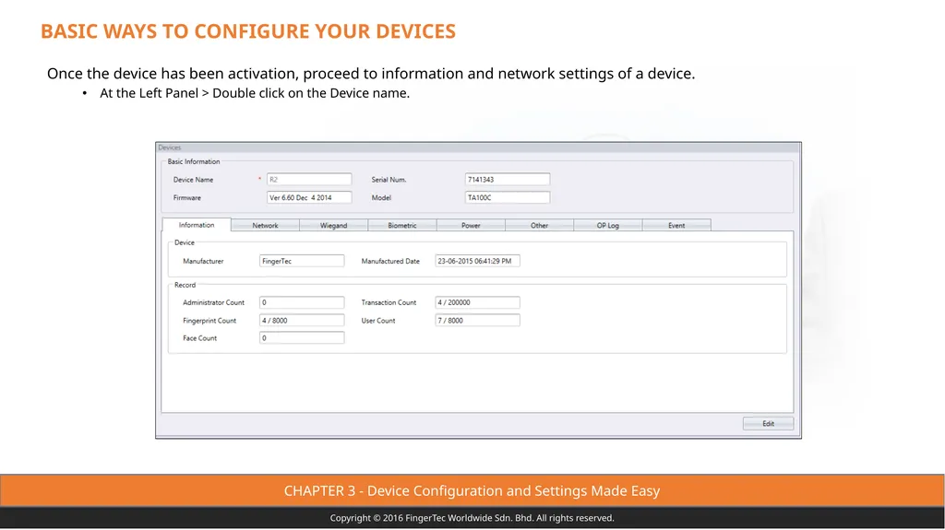The image size is (945, 530).
Task: Click the 'Device Name' label
Action: (x=193, y=180)
